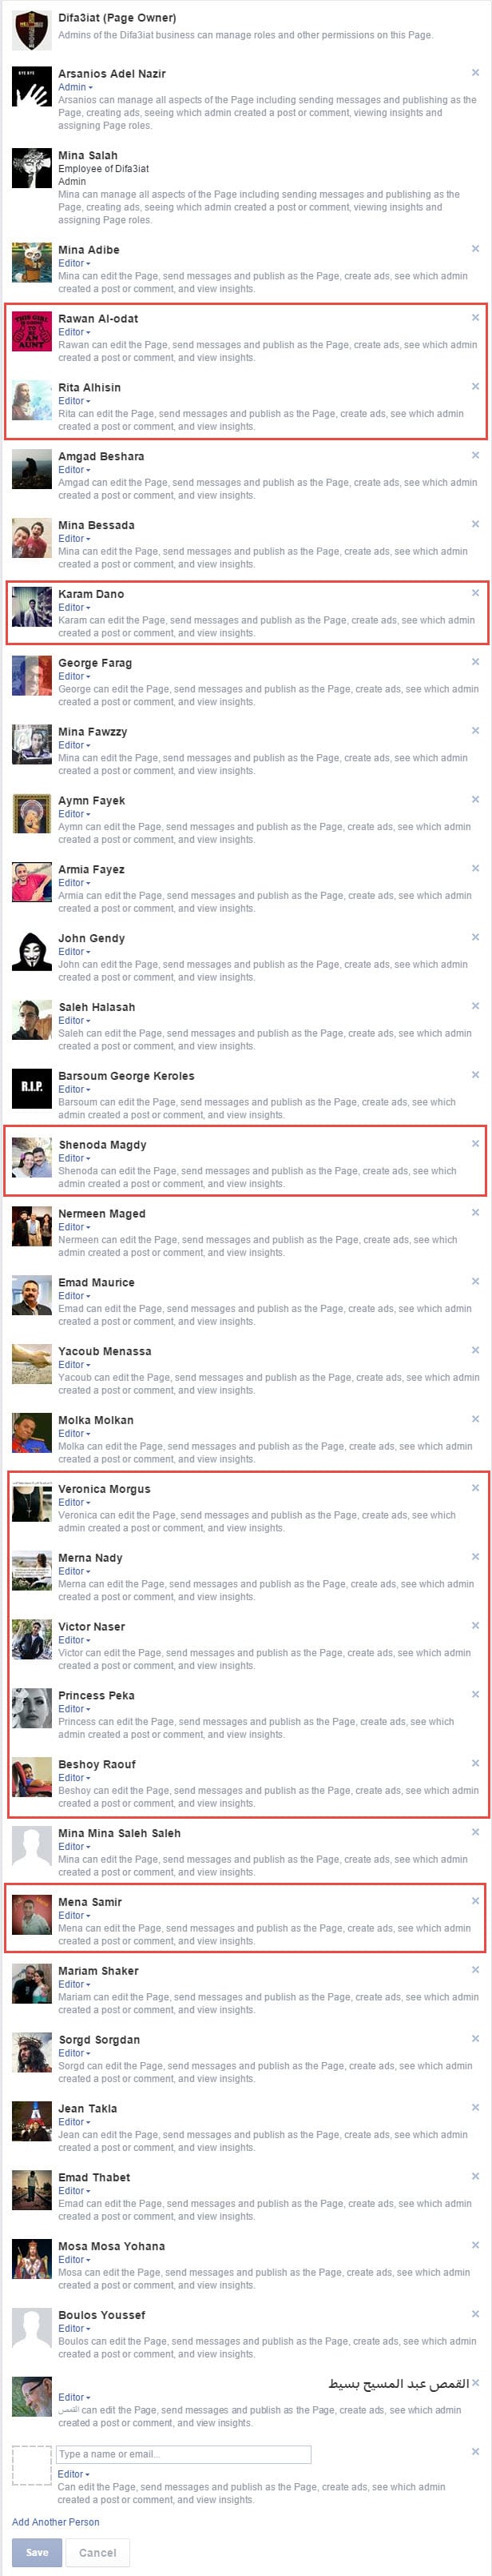Open the Admin role dropdown for Arsanios
The height and width of the screenshot is (2576, 492).
75,87
